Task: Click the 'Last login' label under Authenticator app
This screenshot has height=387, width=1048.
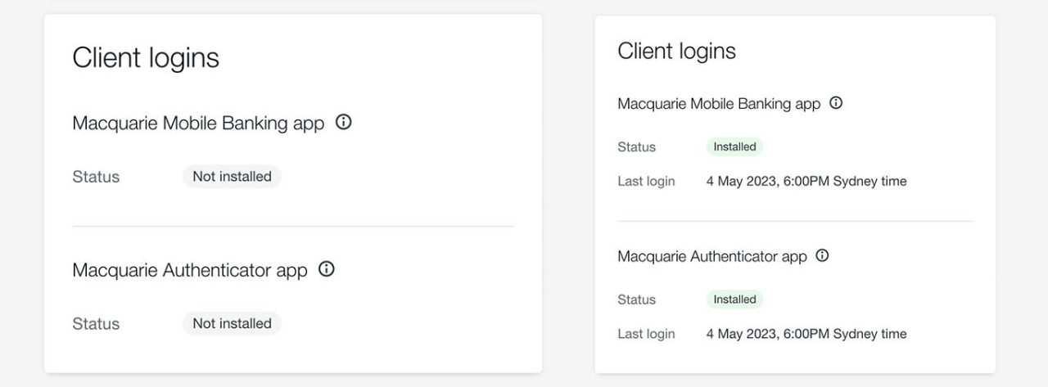Action: pyautogui.click(x=646, y=334)
